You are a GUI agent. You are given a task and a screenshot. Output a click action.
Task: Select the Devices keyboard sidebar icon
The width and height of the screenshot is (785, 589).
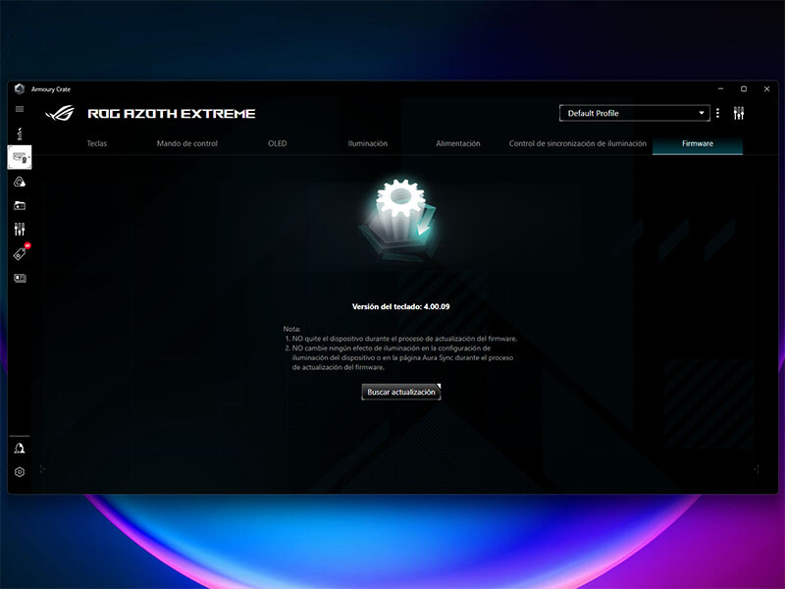pos(20,157)
